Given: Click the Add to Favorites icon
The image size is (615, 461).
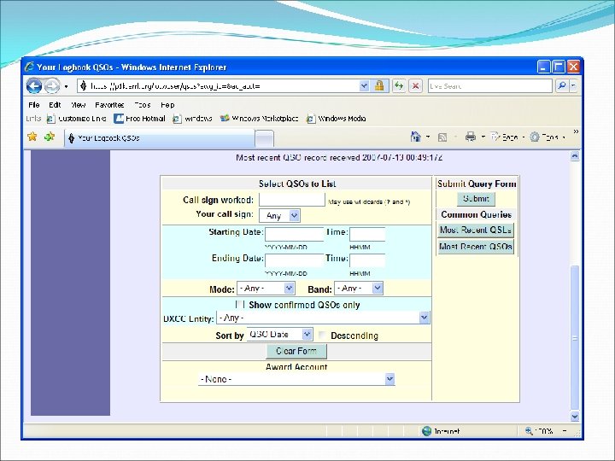Looking at the screenshot, I should [50, 137].
